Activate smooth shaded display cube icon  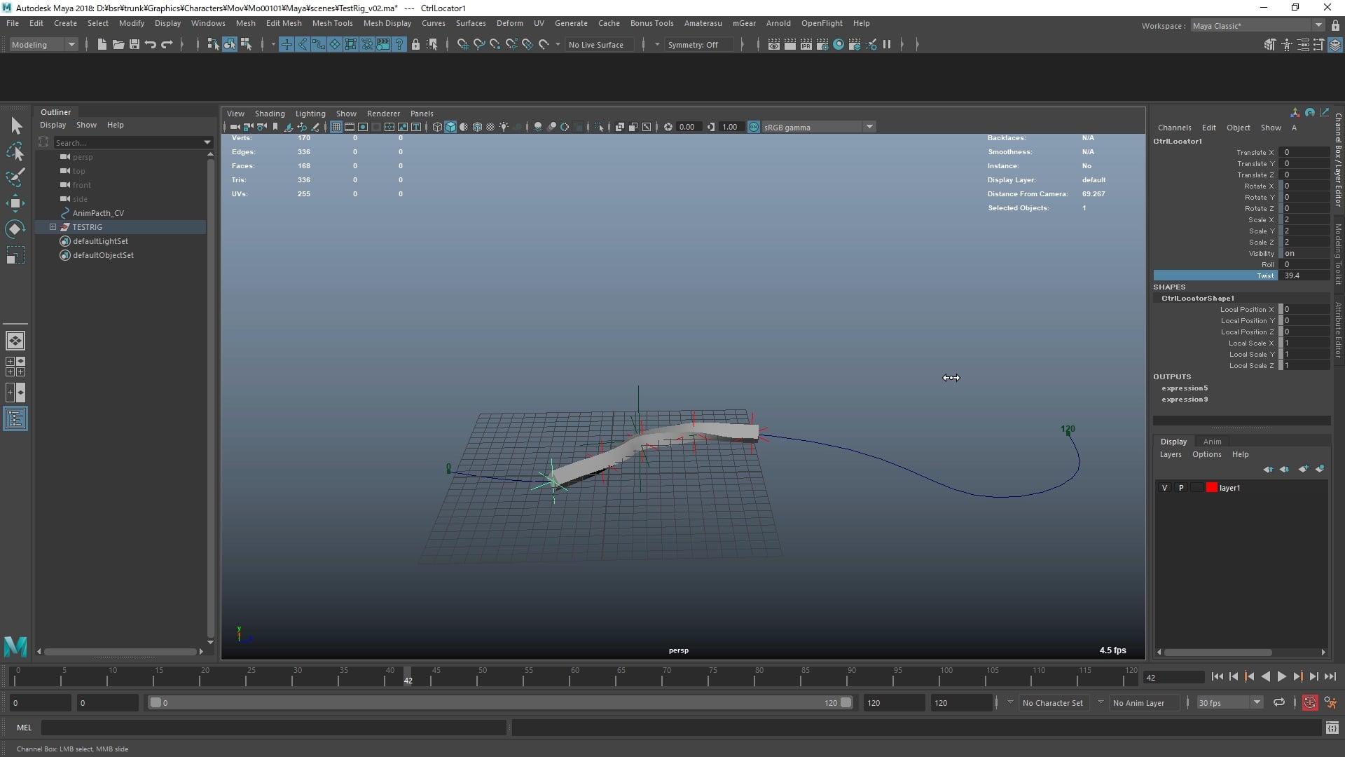(450, 127)
